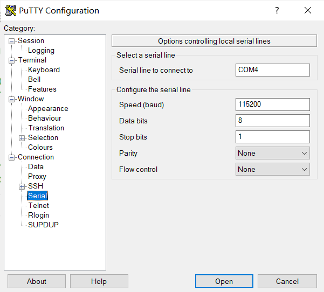
Task: Collapse the Terminal tree node
Action: coord(12,60)
